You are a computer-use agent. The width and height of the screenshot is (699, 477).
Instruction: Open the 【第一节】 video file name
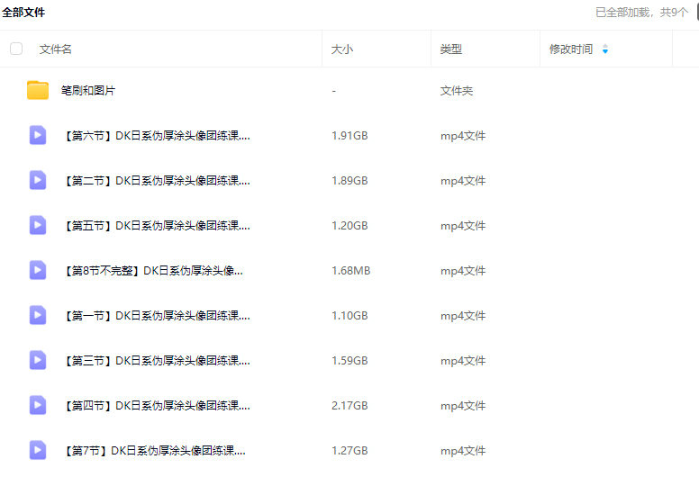[156, 316]
